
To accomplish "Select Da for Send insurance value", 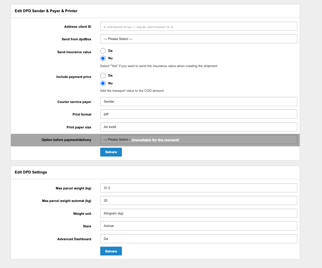I will pos(103,51).
